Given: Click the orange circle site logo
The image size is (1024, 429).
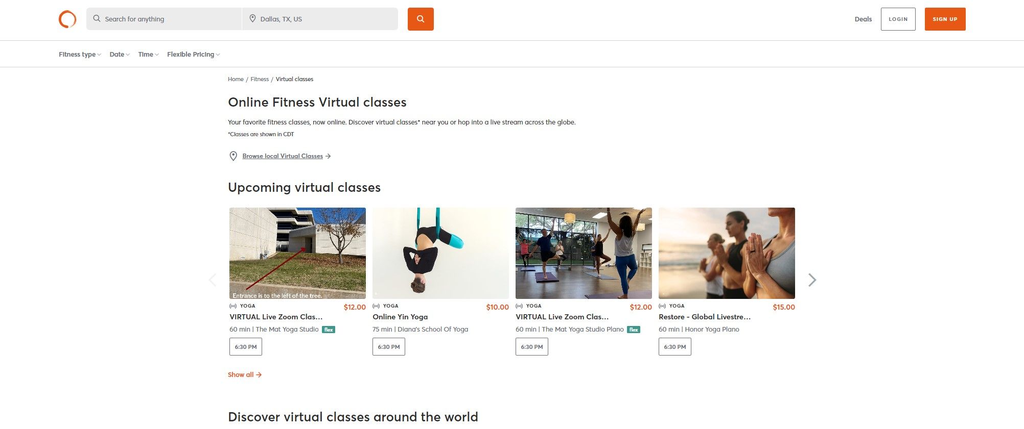Looking at the screenshot, I should (x=67, y=19).
